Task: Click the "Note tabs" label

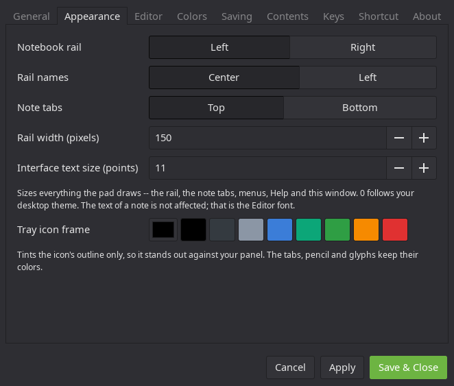Action: (x=40, y=108)
